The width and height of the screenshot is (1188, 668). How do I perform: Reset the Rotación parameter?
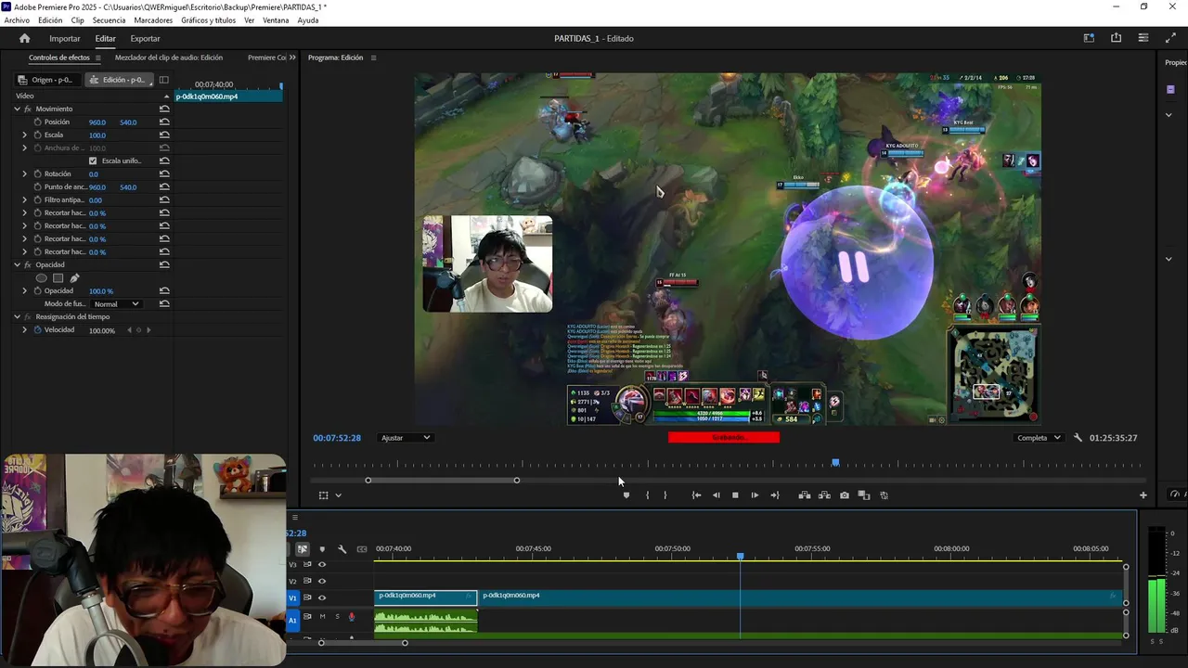coord(164,173)
